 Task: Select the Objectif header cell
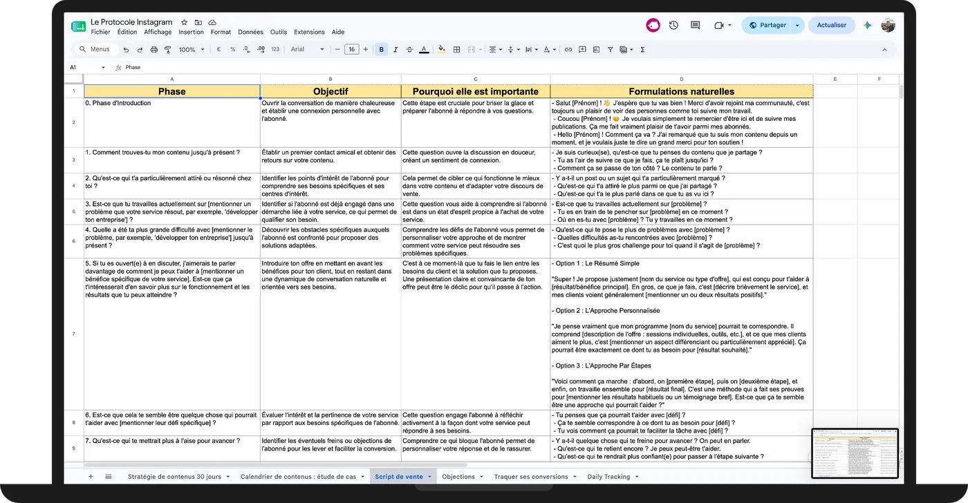pos(331,91)
